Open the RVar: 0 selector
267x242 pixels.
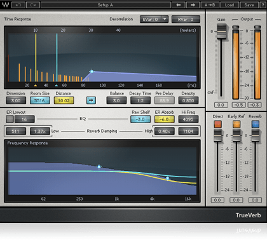click(186, 19)
